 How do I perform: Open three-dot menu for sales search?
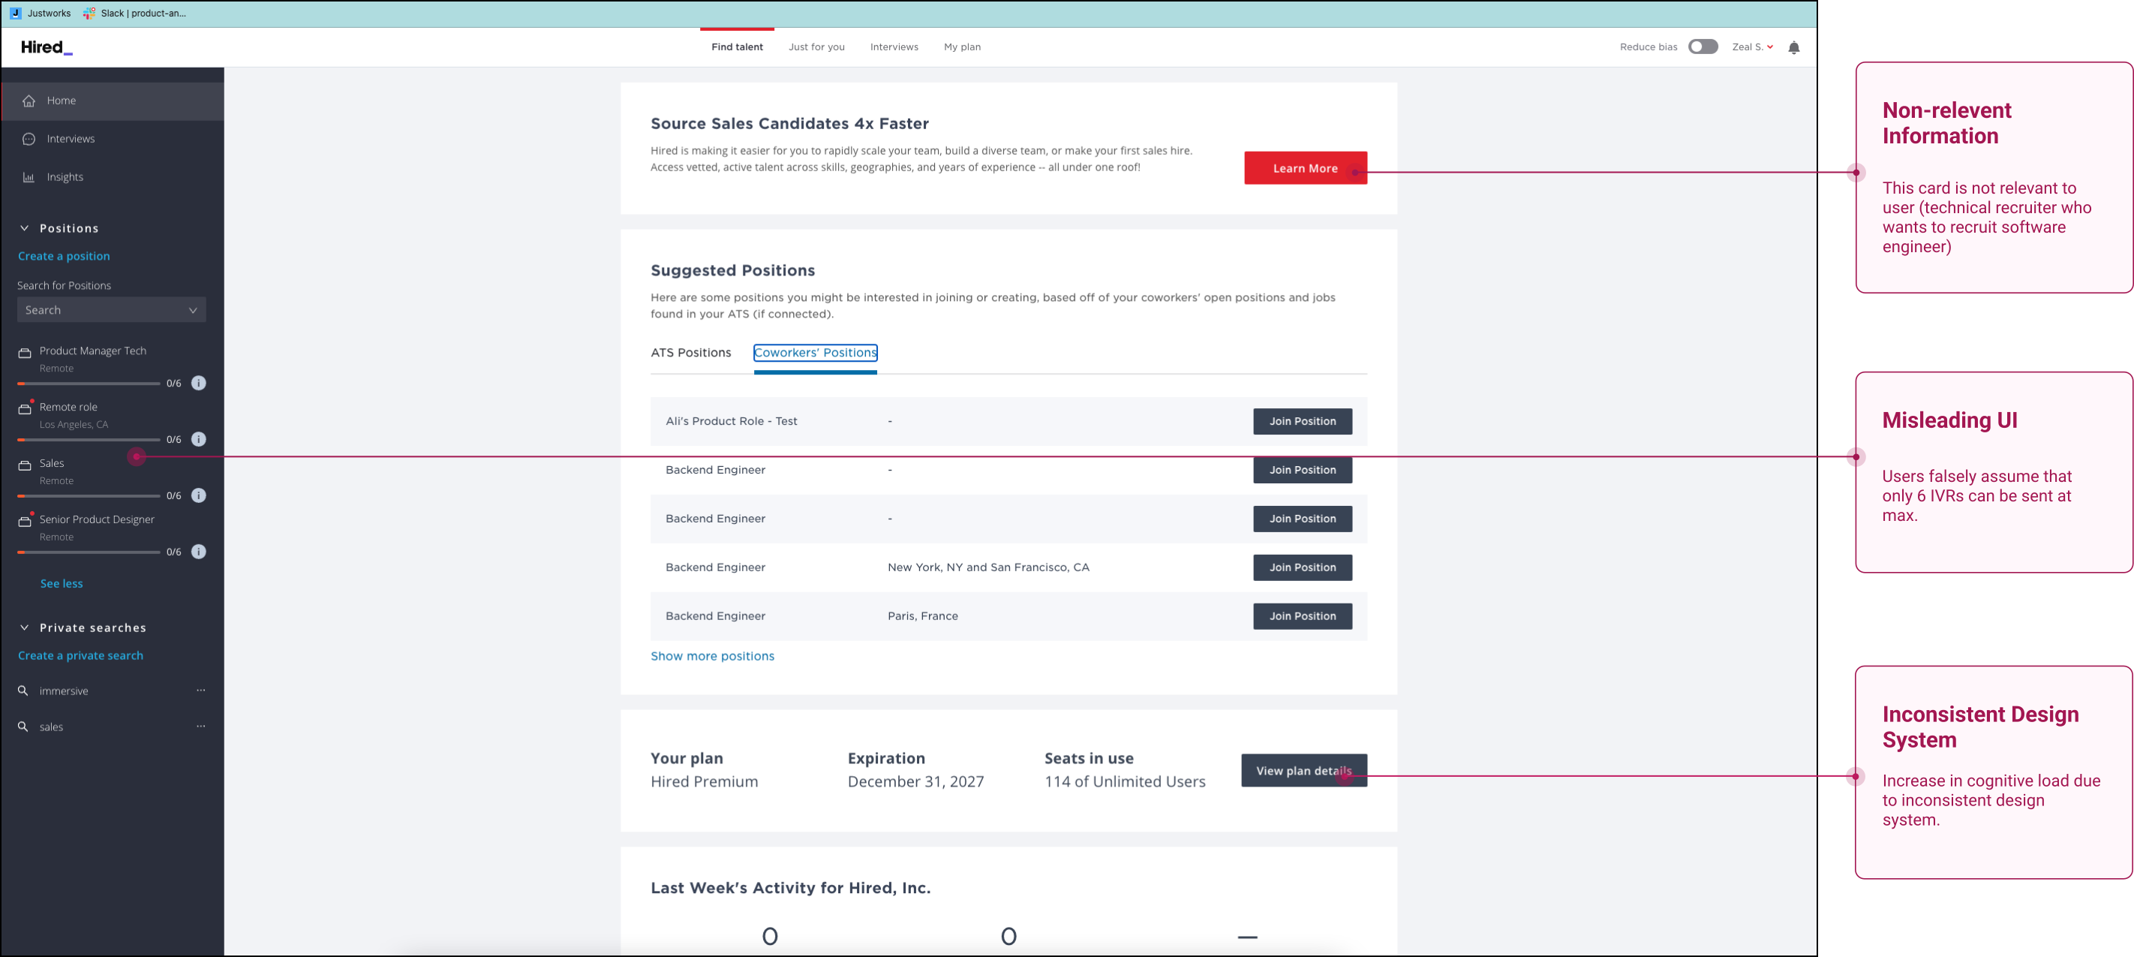point(200,726)
